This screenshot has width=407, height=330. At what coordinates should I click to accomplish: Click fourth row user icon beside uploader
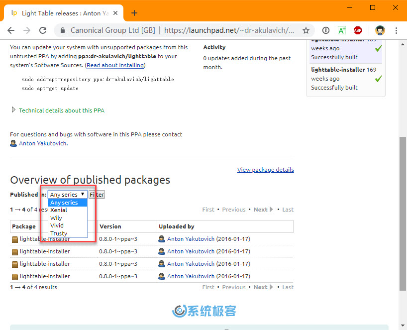click(161, 276)
